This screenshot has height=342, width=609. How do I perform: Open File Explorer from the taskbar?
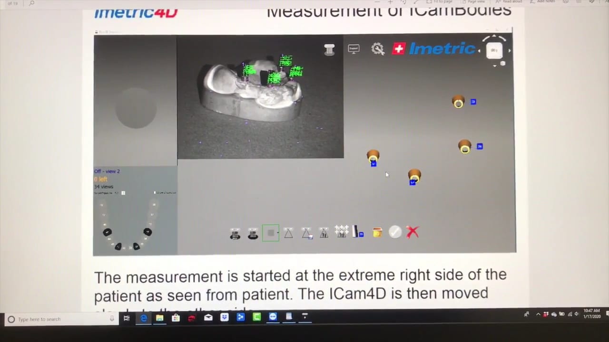(159, 318)
